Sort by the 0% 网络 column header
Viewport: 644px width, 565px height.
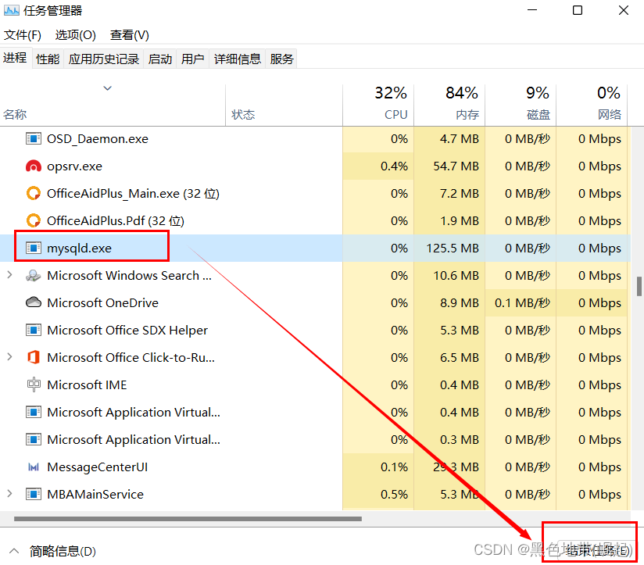pyautogui.click(x=592, y=105)
